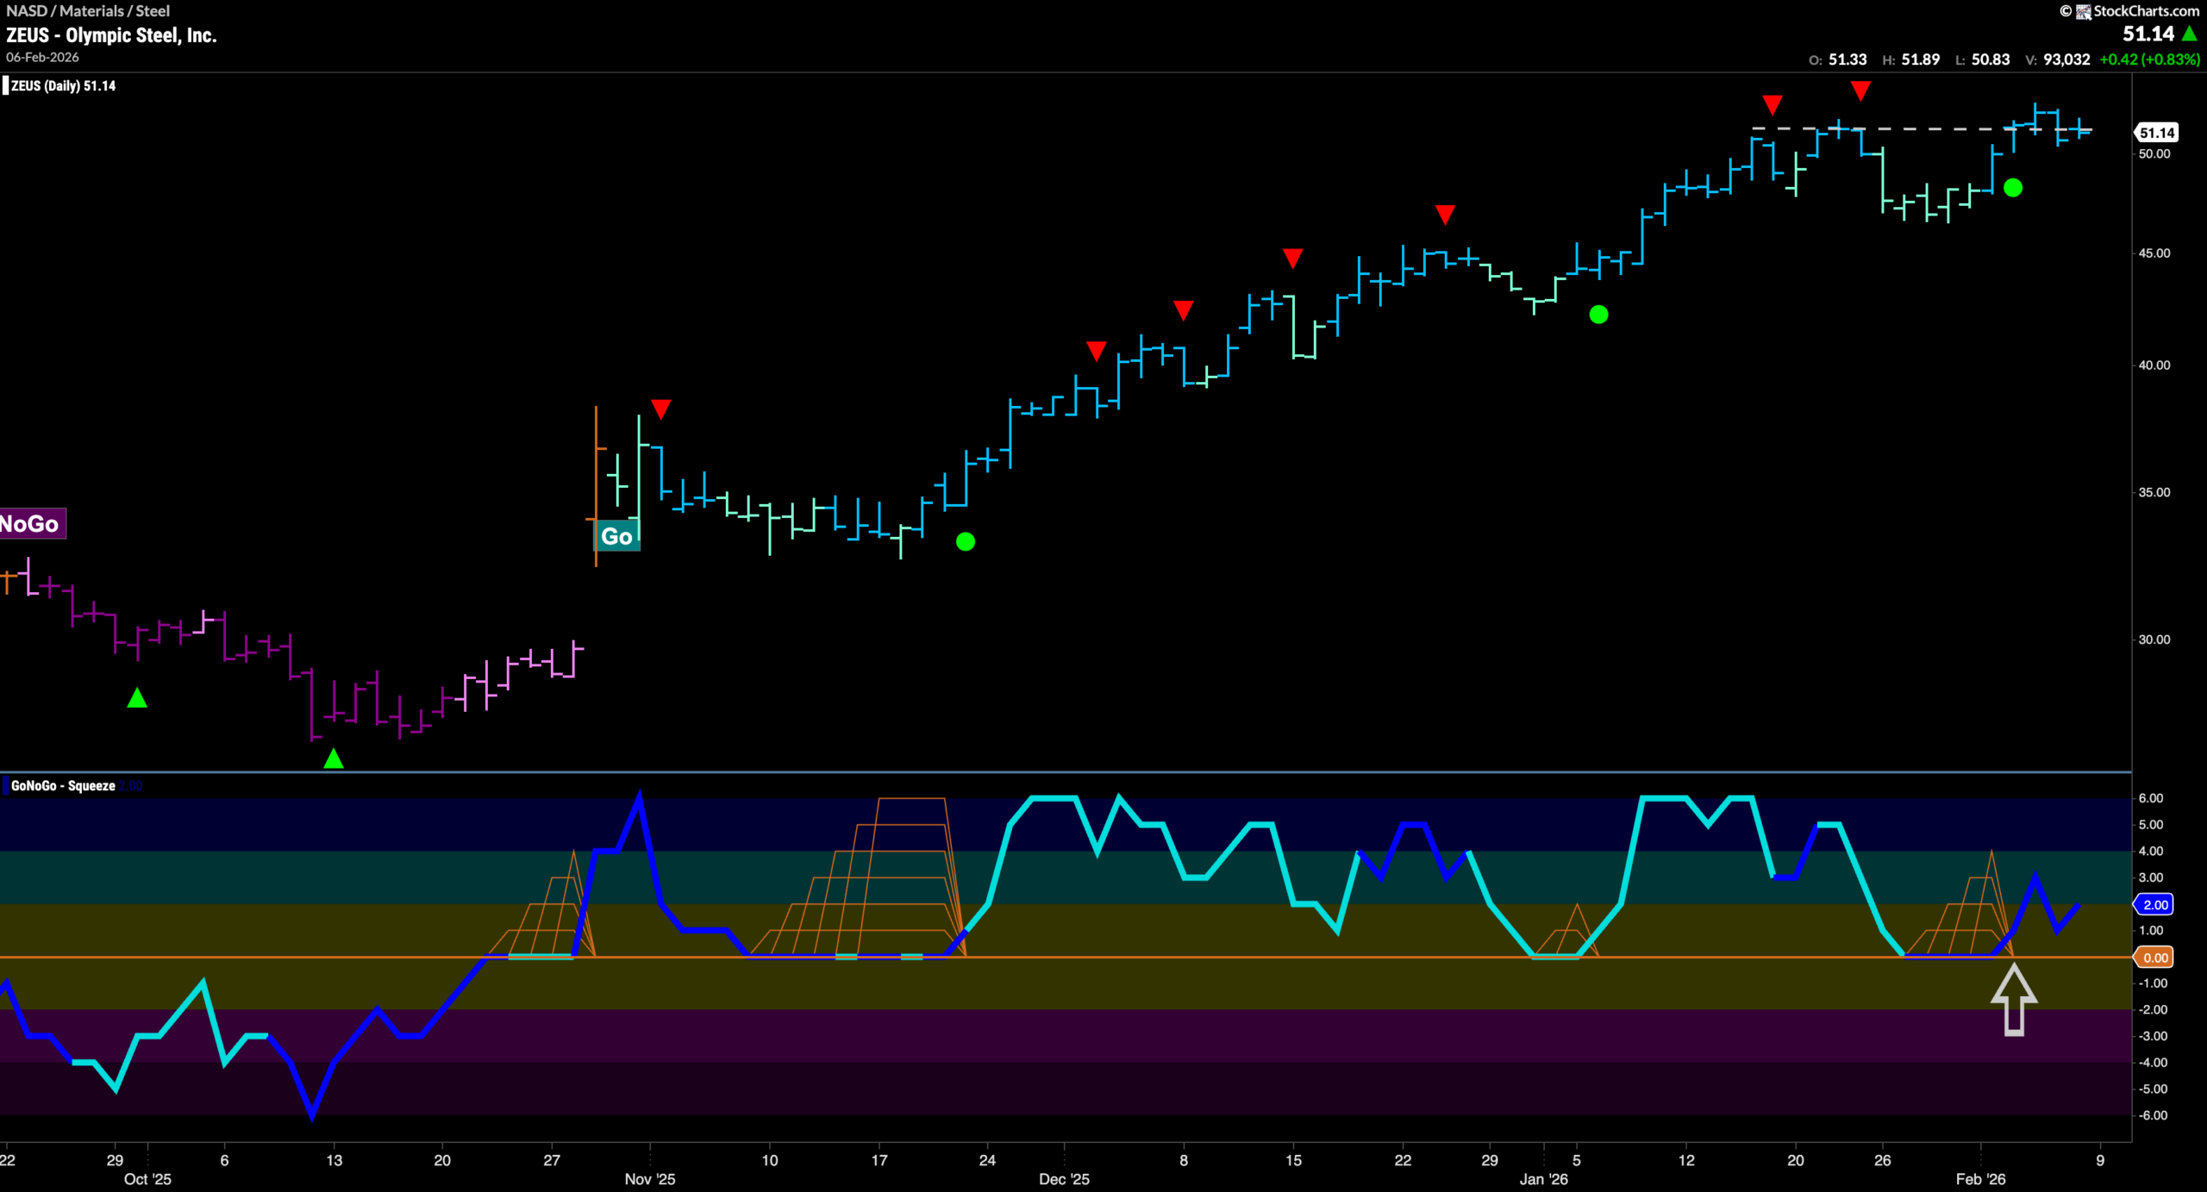Image resolution: width=2207 pixels, height=1192 pixels.
Task: Click the Jan '26 axis label
Action: point(1543,1179)
